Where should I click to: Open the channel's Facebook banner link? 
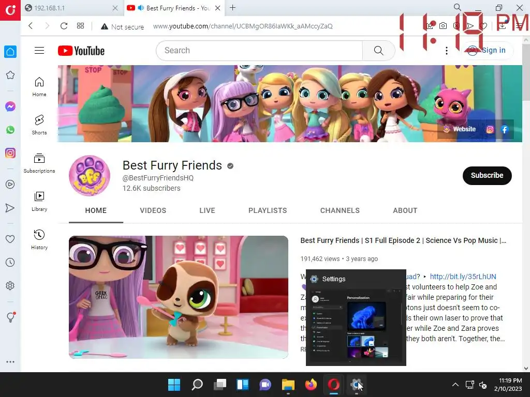point(505,129)
